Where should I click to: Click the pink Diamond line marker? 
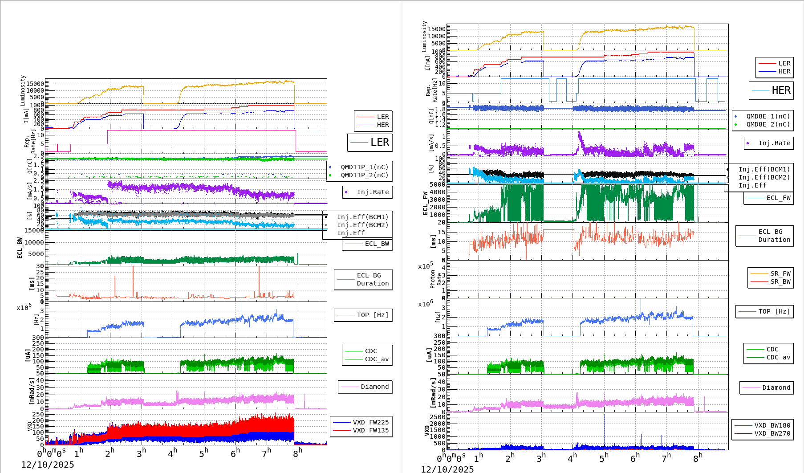coord(349,387)
